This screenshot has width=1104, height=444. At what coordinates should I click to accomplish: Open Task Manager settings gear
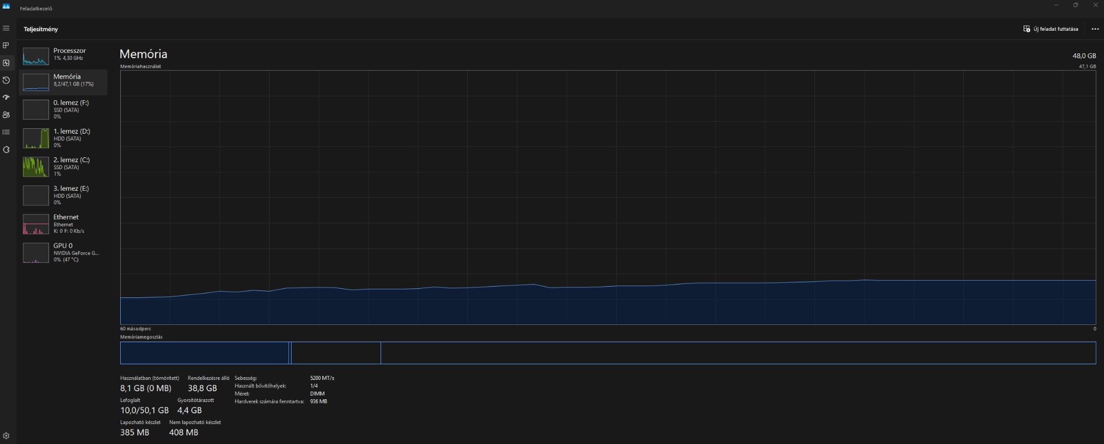6,435
